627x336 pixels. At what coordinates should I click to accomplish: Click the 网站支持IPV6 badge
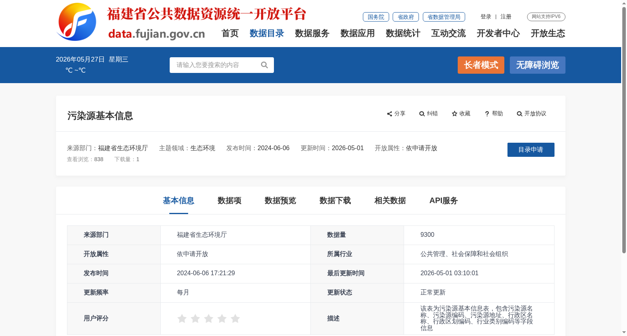tap(546, 17)
